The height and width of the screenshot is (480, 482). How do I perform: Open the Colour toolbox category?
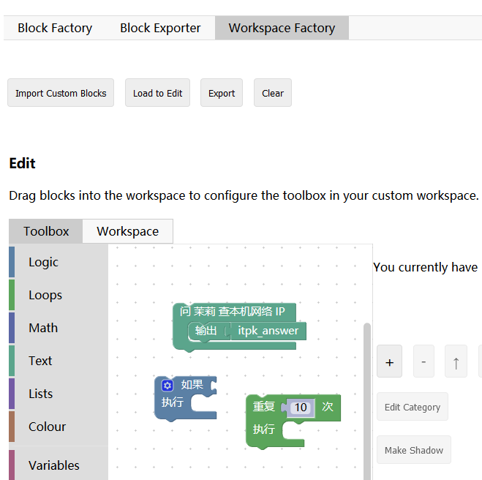[59, 427]
